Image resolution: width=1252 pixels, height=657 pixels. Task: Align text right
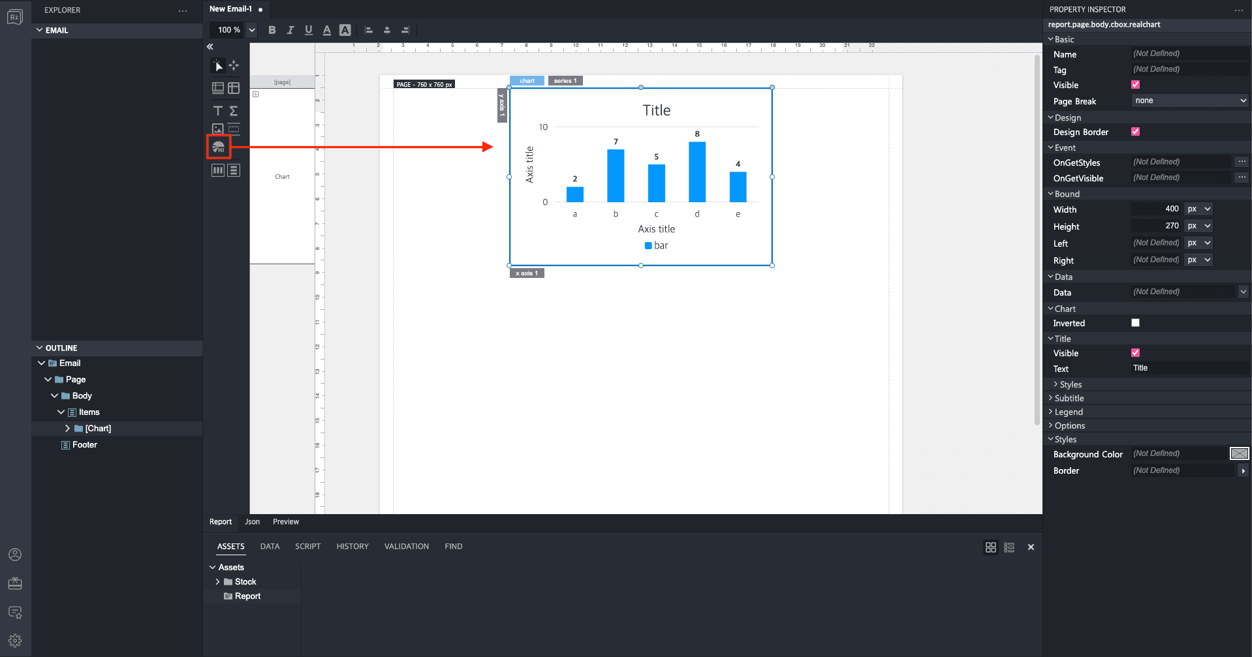click(x=405, y=30)
